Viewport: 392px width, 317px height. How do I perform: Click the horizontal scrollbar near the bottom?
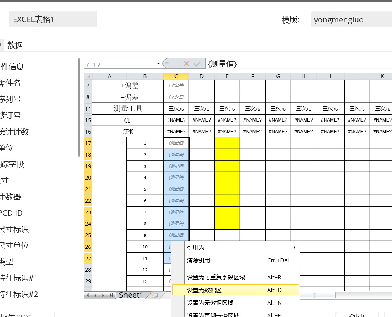pyautogui.click(x=315, y=295)
